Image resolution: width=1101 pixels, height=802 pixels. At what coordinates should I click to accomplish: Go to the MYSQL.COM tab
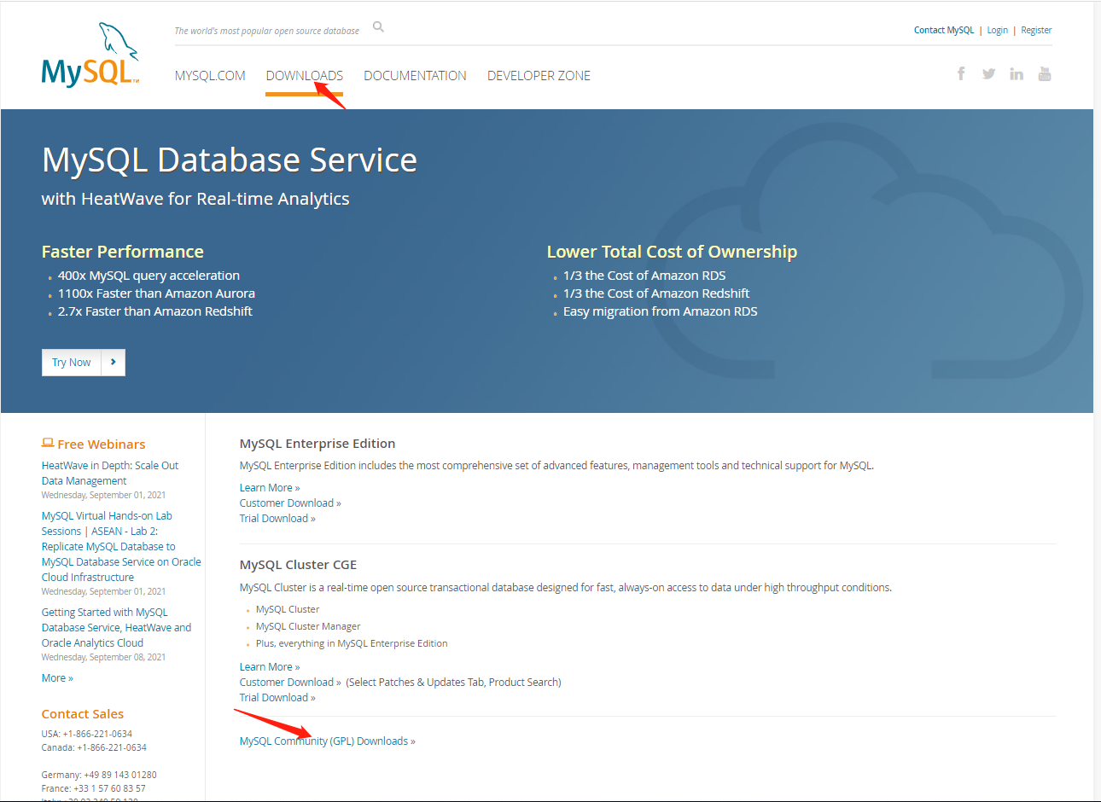(210, 76)
